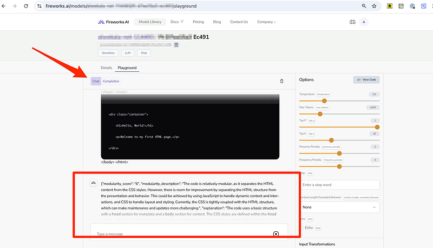433x248 pixels.
Task: Click the presence_penalty parameter tag
Action: pos(331,147)
